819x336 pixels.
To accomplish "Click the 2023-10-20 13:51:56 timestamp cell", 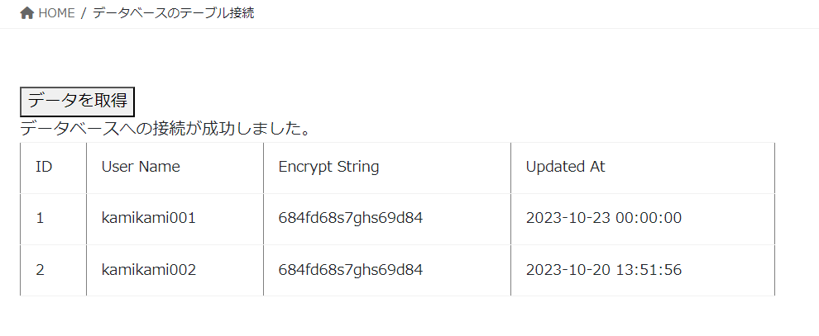I will click(x=603, y=269).
